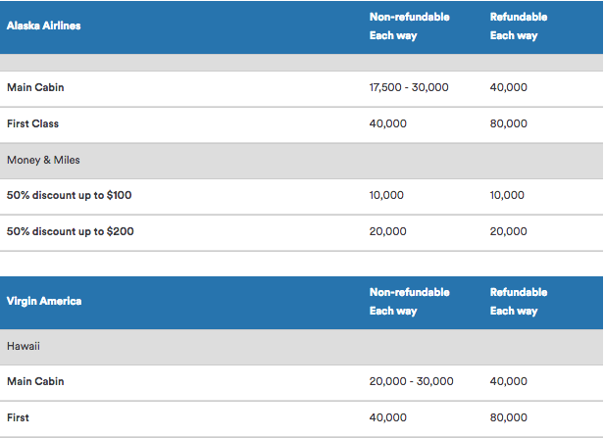Select the Hawaii section heading
604x438 pixels.
tap(24, 346)
